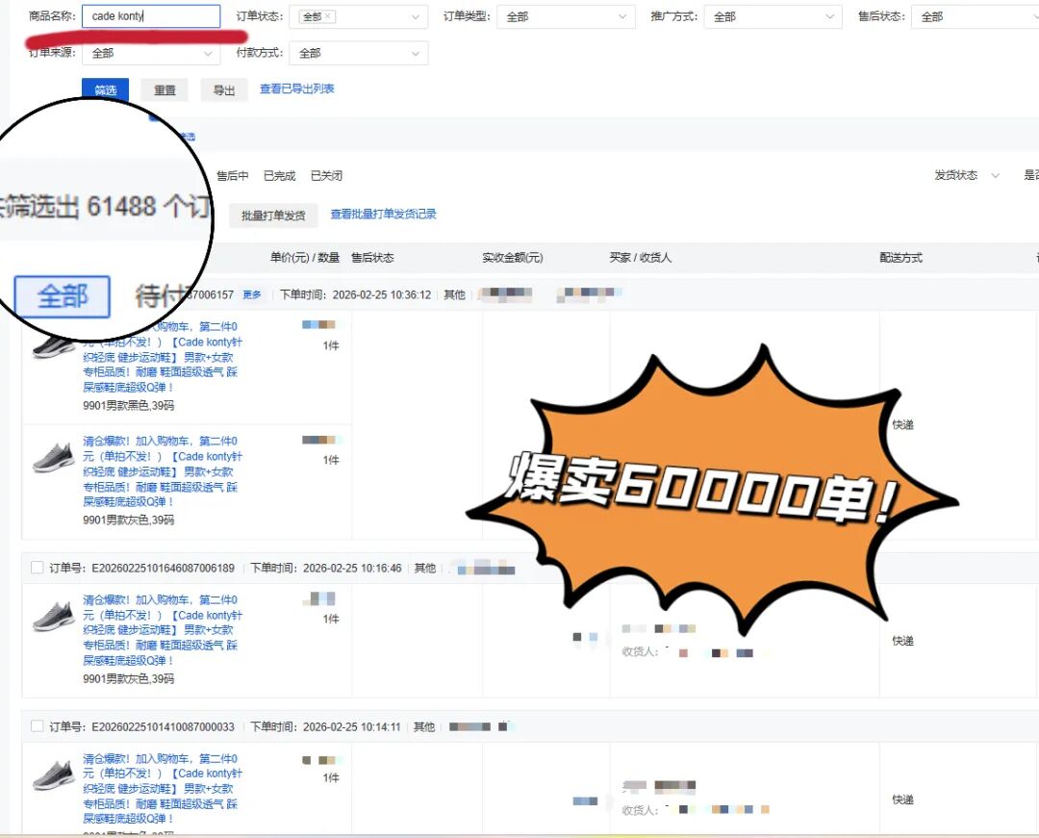
Task: Click the order time 2026-02-25 10:16:46
Action: (352, 569)
